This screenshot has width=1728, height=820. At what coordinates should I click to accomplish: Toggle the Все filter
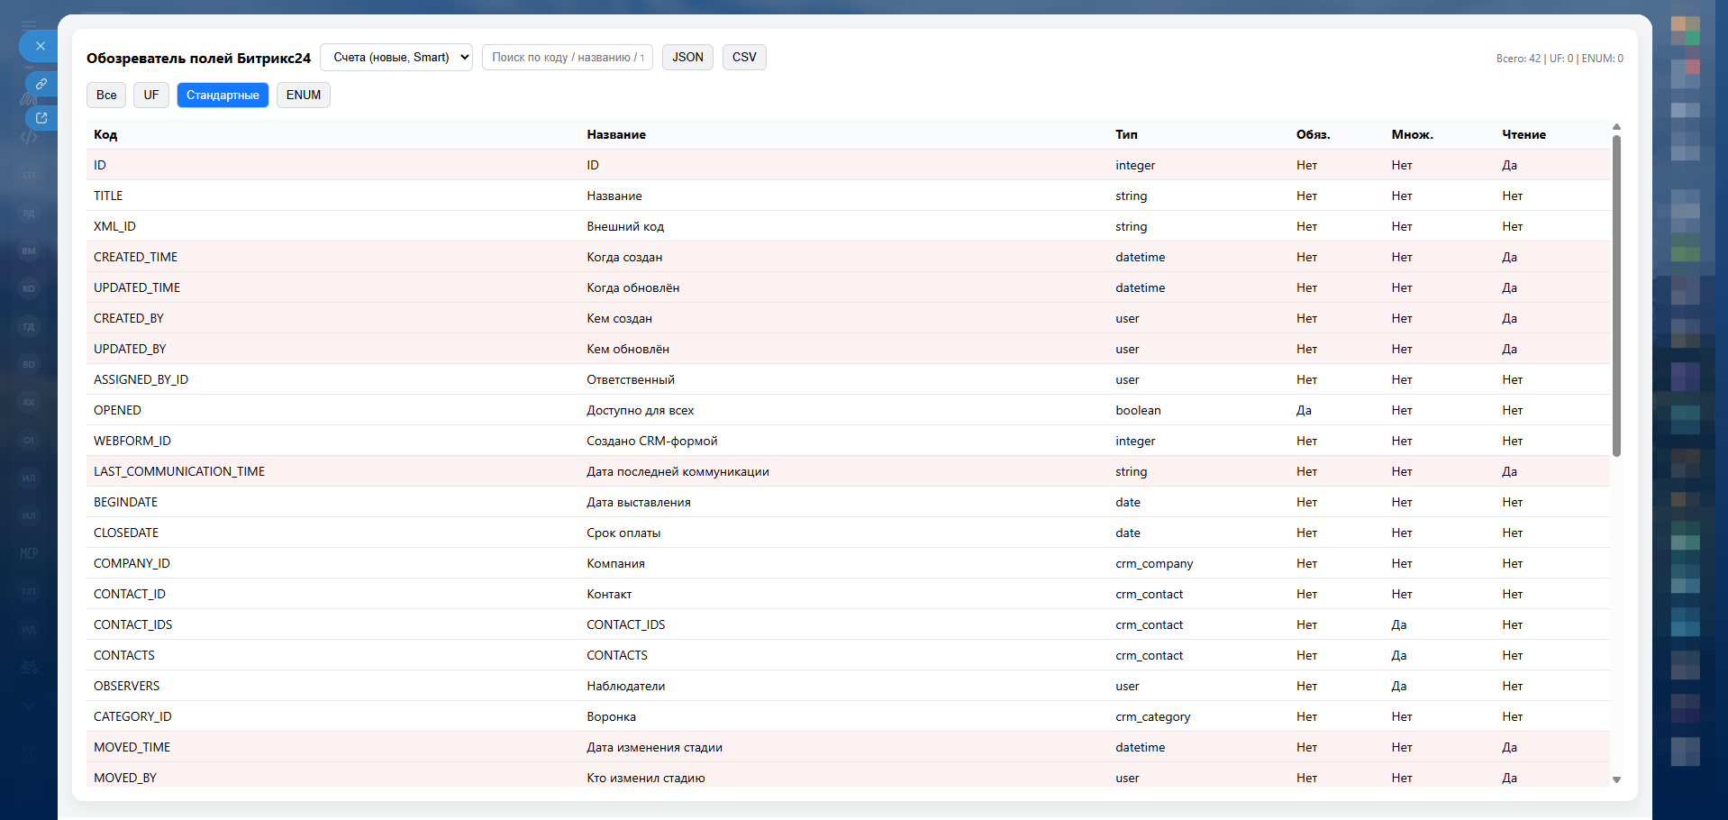pos(106,96)
